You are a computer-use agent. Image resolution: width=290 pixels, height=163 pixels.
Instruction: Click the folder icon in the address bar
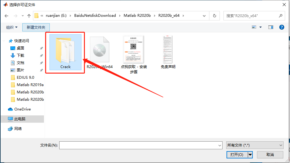coord(37,16)
